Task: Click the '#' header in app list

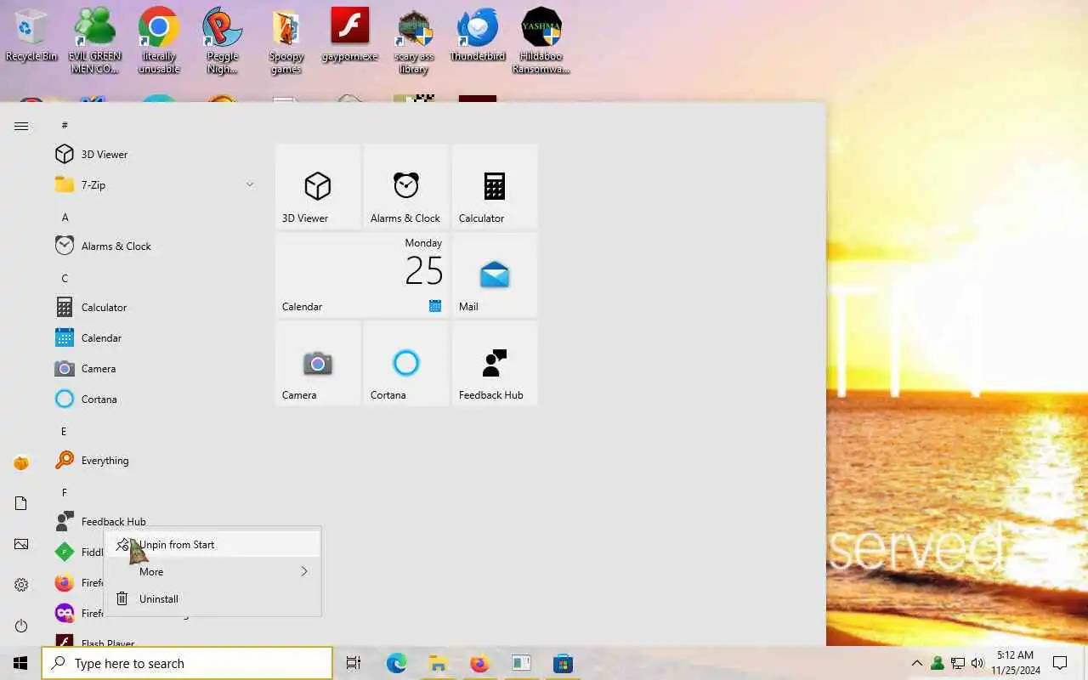Action: pyautogui.click(x=65, y=125)
